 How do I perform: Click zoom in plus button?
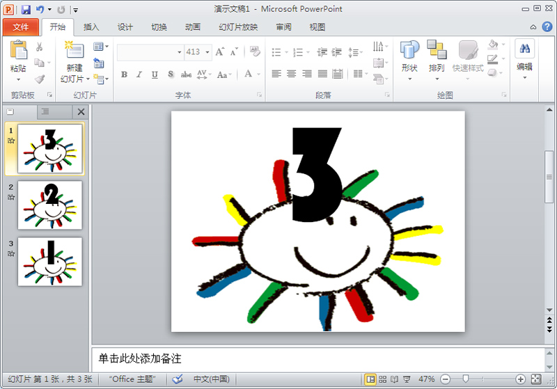(520, 379)
